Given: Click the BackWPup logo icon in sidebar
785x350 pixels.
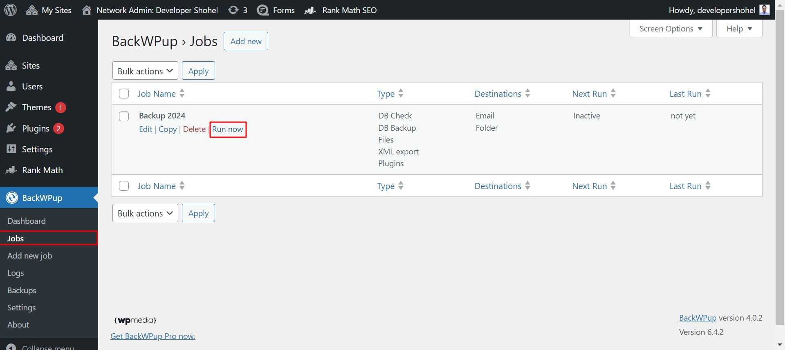Looking at the screenshot, I should click(x=12, y=198).
